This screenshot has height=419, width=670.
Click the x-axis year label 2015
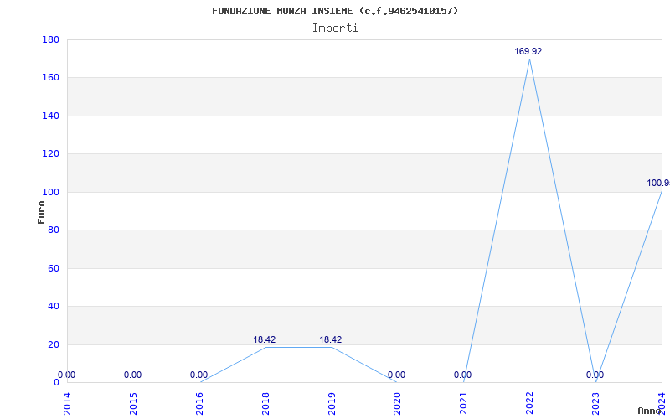pyautogui.click(x=133, y=404)
